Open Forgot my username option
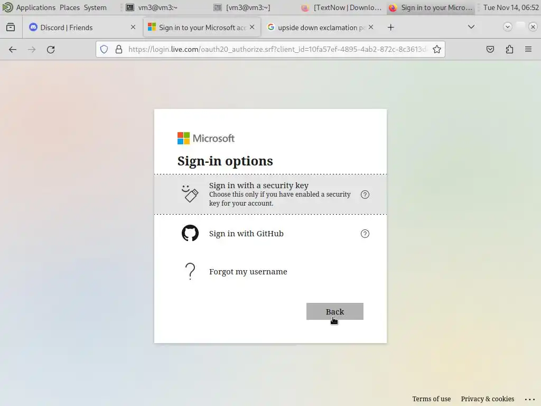This screenshot has width=541, height=406. pos(270,272)
